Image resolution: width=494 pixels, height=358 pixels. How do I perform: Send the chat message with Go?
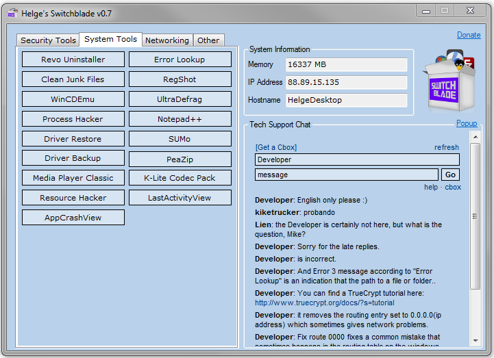coord(450,175)
